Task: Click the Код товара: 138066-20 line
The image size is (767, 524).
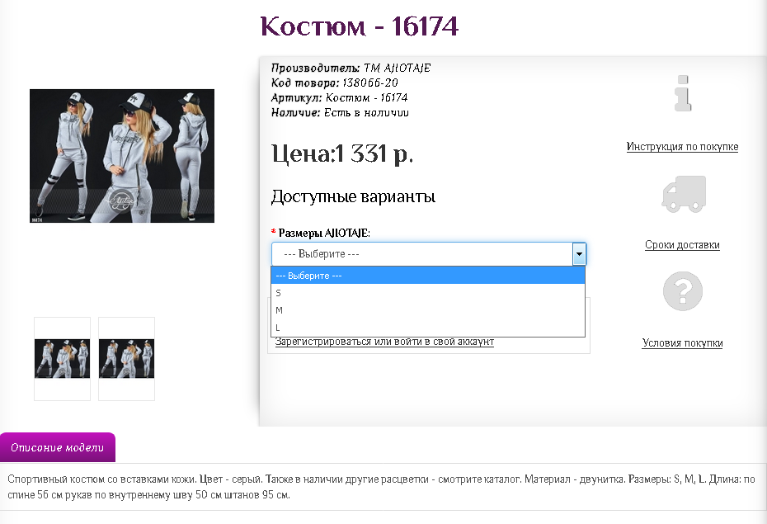Action: [x=335, y=83]
